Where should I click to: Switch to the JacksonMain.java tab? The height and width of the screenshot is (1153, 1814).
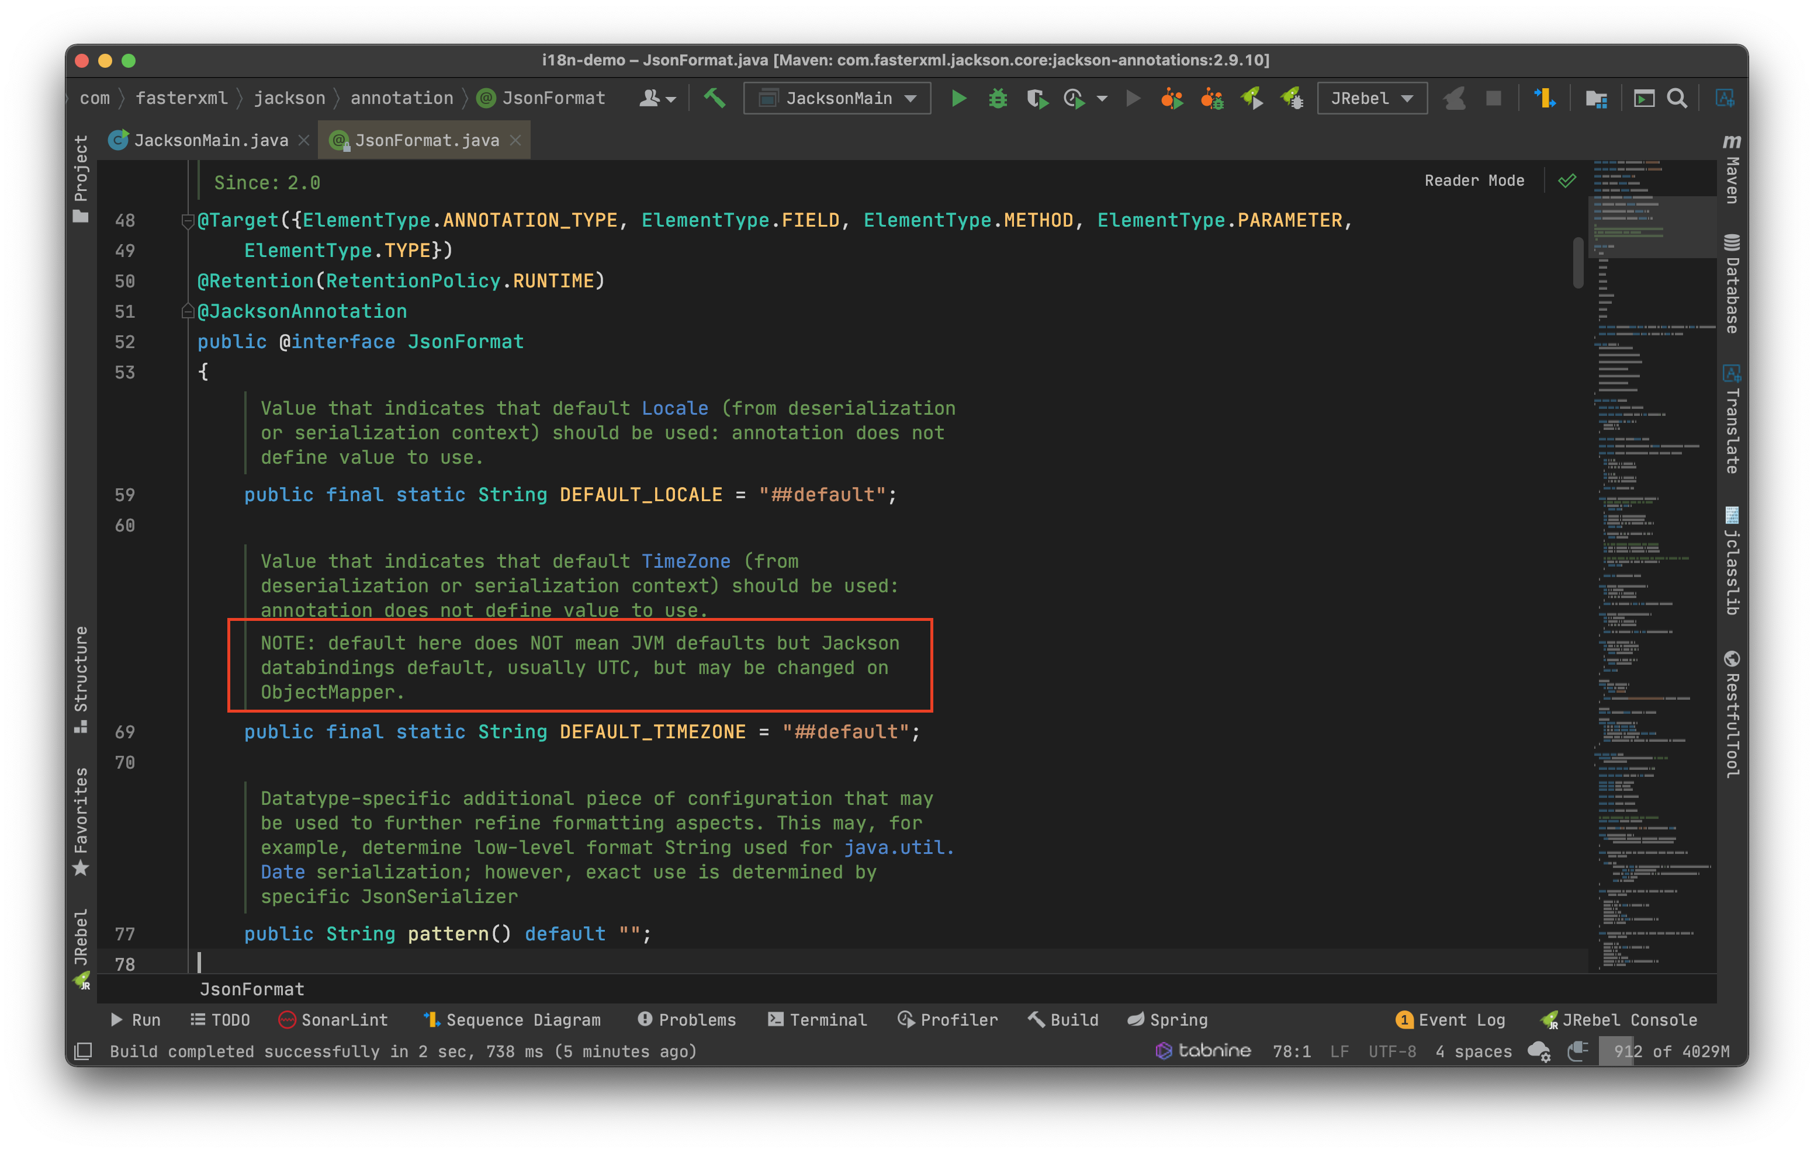pyautogui.click(x=210, y=141)
